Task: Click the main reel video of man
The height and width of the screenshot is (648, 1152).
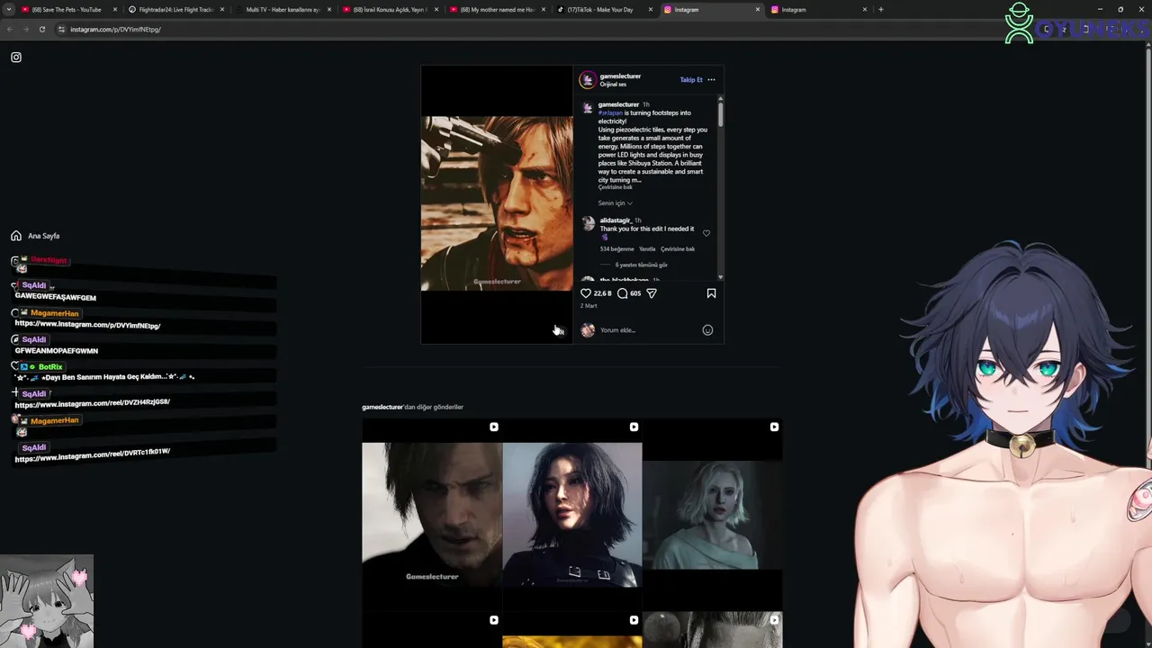Action: (x=497, y=203)
